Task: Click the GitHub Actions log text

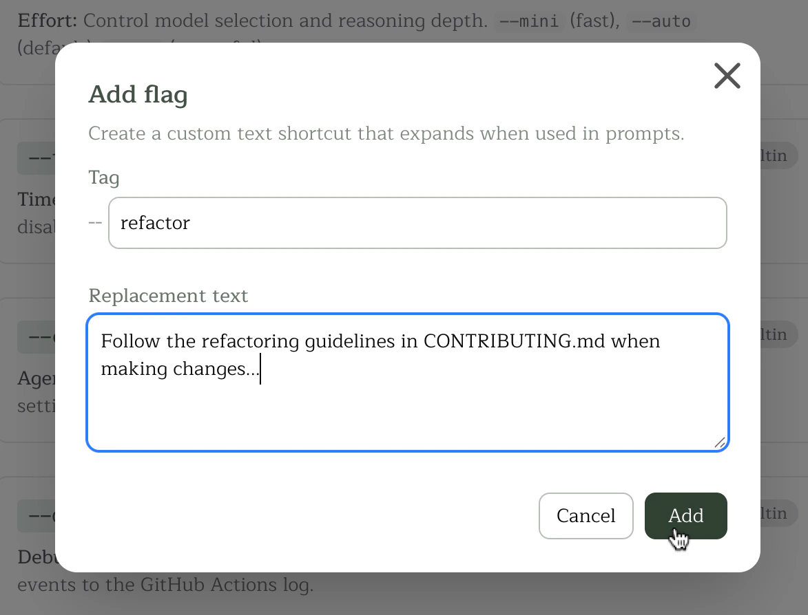Action: 227,585
